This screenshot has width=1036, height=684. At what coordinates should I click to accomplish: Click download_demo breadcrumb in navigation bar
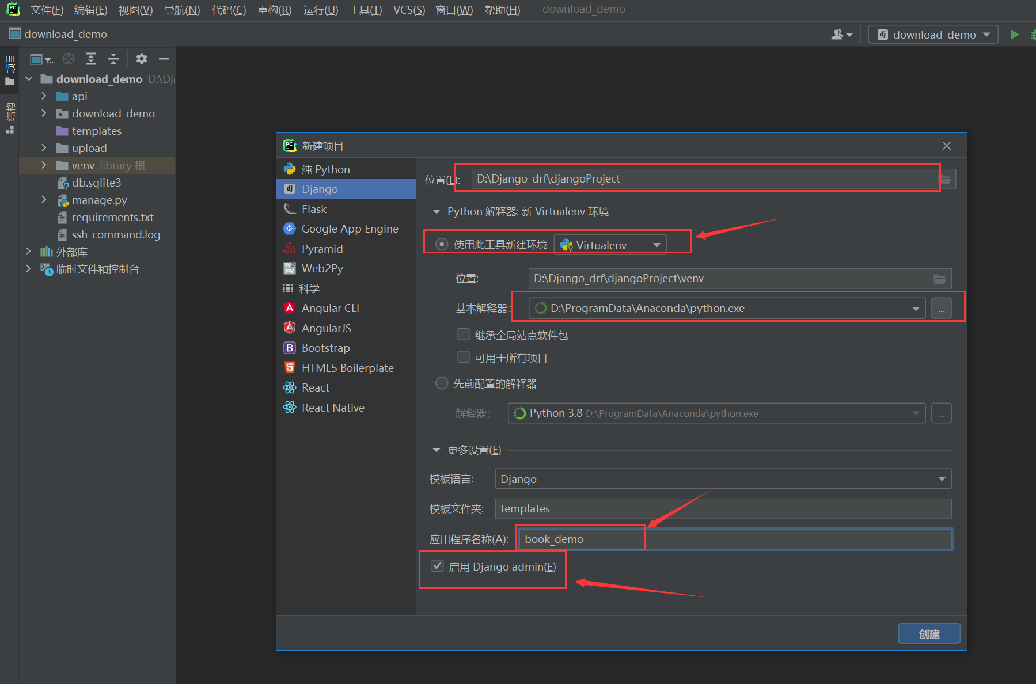tap(58, 35)
